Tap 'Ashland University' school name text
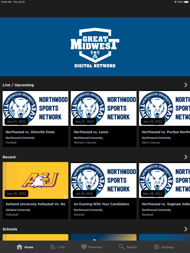This screenshot has width=190, height=253. [18, 210]
